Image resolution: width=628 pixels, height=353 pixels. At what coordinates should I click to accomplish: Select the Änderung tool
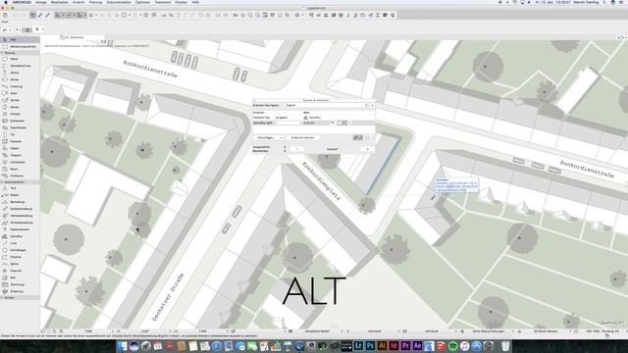coord(20,291)
